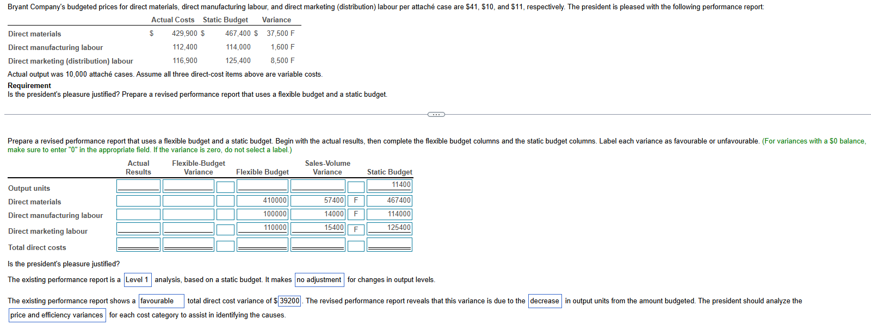The width and height of the screenshot is (871, 331).
Task: Open the F label next to 57400
Action: pyautogui.click(x=356, y=201)
